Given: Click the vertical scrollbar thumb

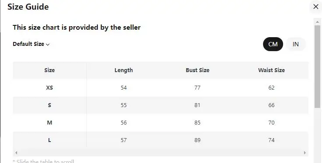Looking at the screenshot, I should 318,66.
